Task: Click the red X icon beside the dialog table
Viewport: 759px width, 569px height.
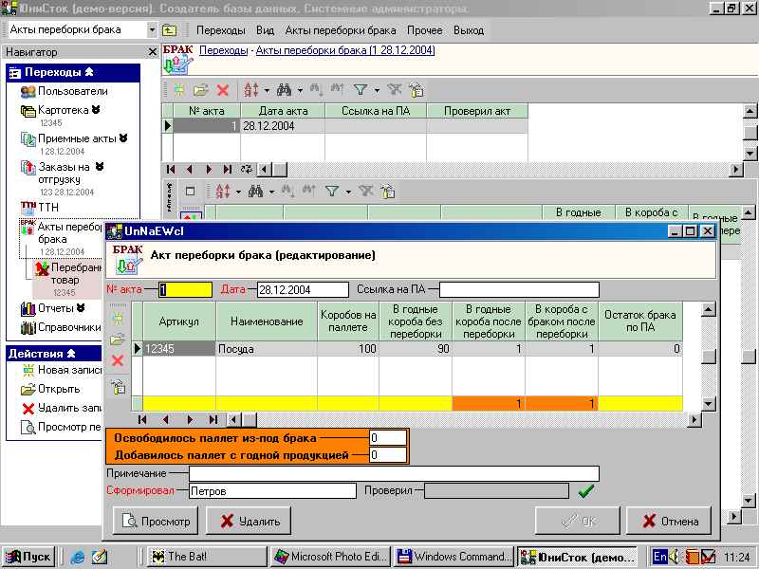Action: (118, 360)
